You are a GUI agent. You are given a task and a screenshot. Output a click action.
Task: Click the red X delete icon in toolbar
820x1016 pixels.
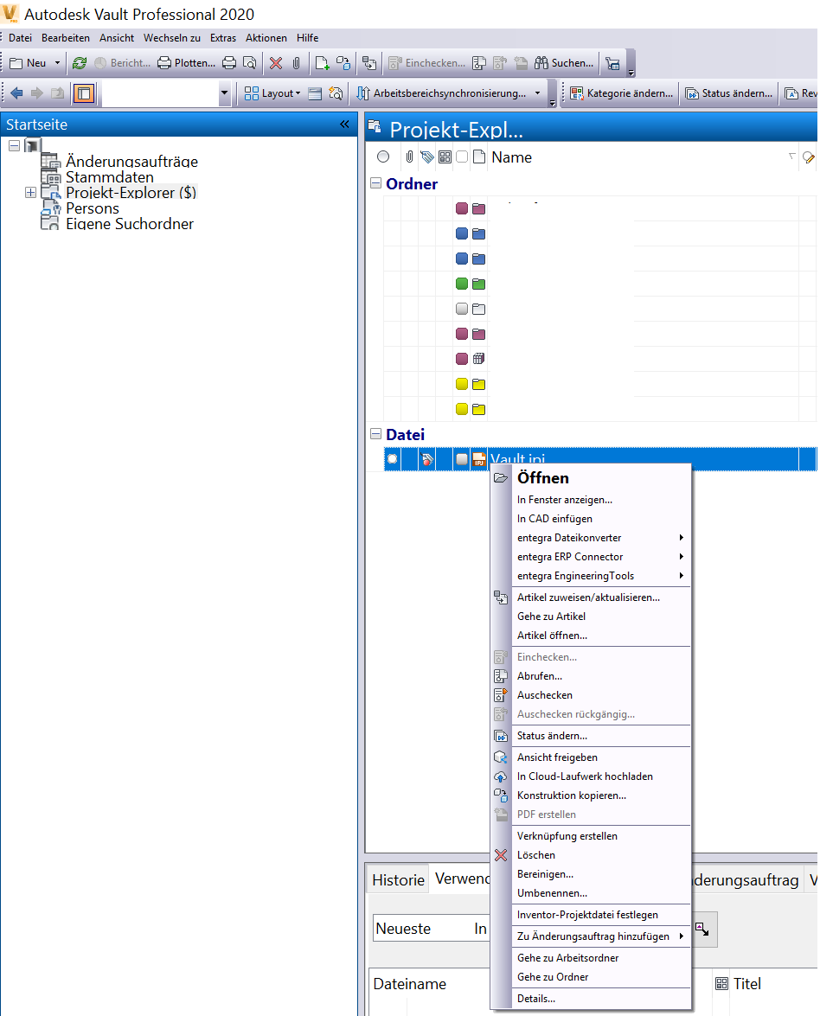click(x=276, y=63)
